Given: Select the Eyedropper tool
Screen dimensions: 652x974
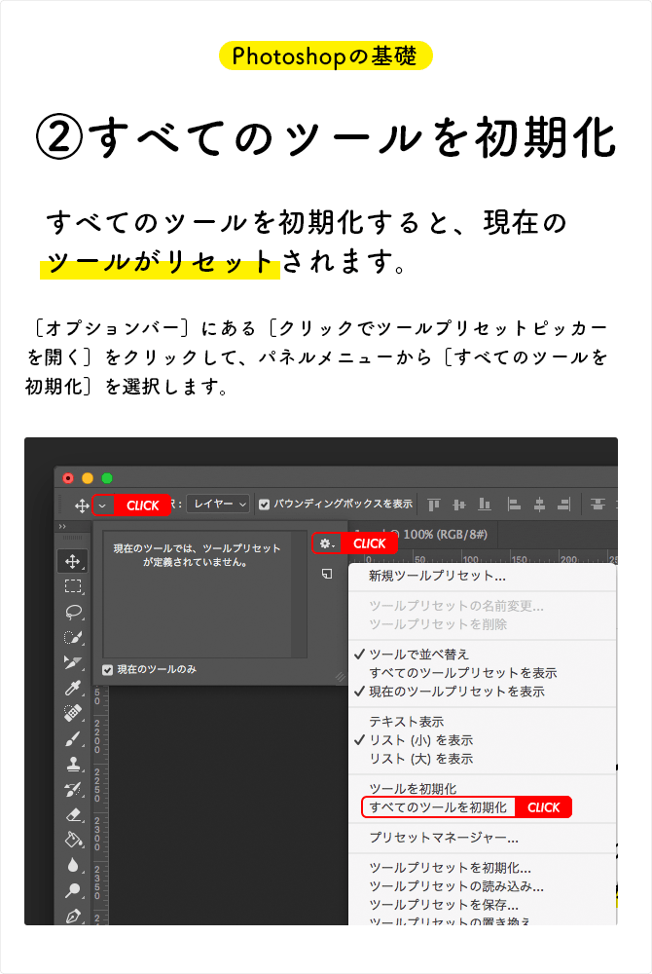Looking at the screenshot, I should (x=73, y=688).
